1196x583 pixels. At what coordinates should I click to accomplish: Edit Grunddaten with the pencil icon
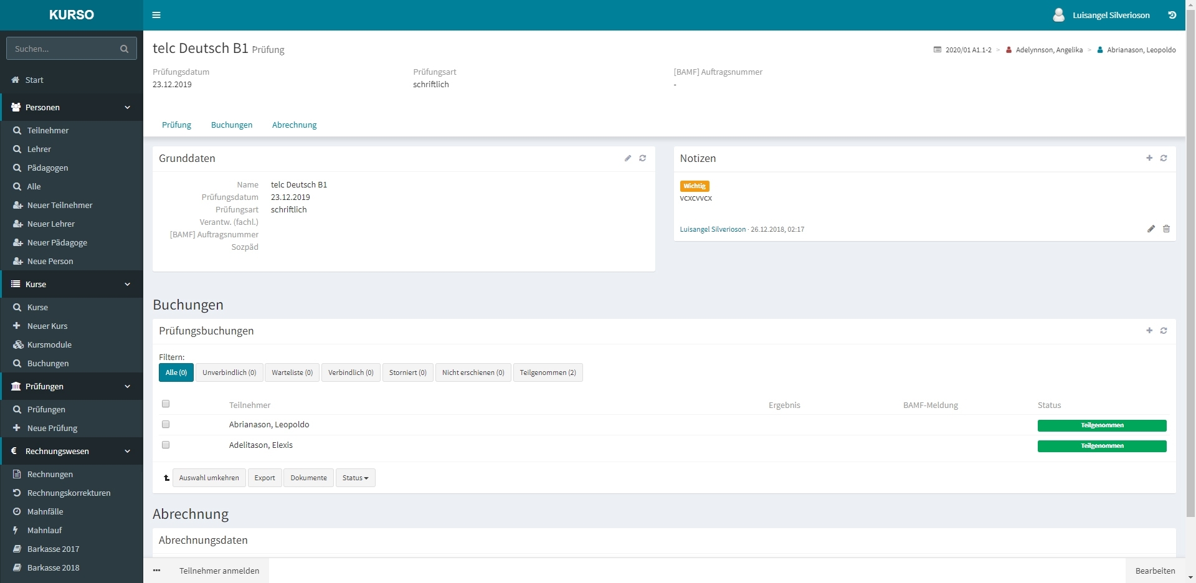click(x=628, y=158)
